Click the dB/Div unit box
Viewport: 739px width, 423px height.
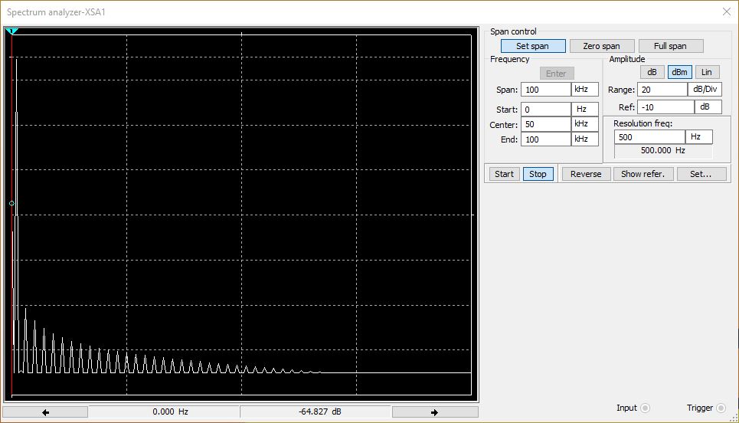(705, 89)
